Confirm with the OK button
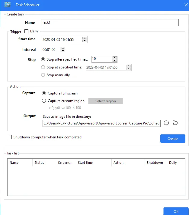 tap(176, 211)
